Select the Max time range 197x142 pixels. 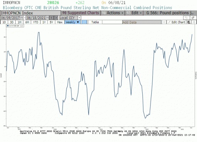pyautogui.click(x=60, y=22)
